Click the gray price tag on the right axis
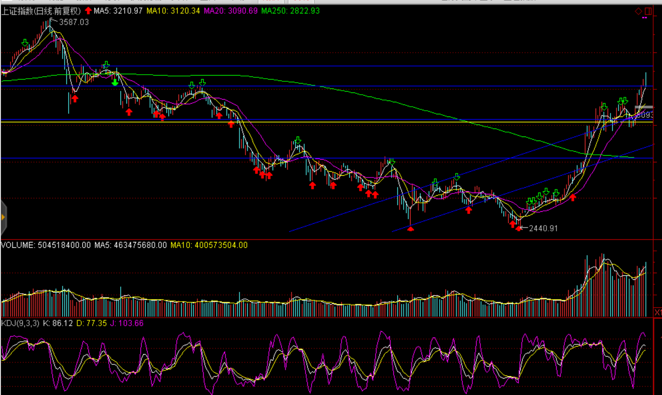 click(644, 108)
